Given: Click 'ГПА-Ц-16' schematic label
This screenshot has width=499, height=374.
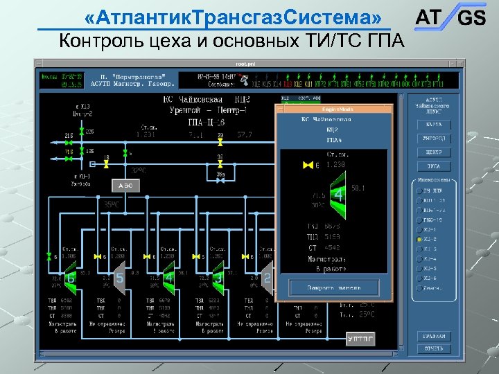Looking at the screenshot, I should (x=207, y=122).
